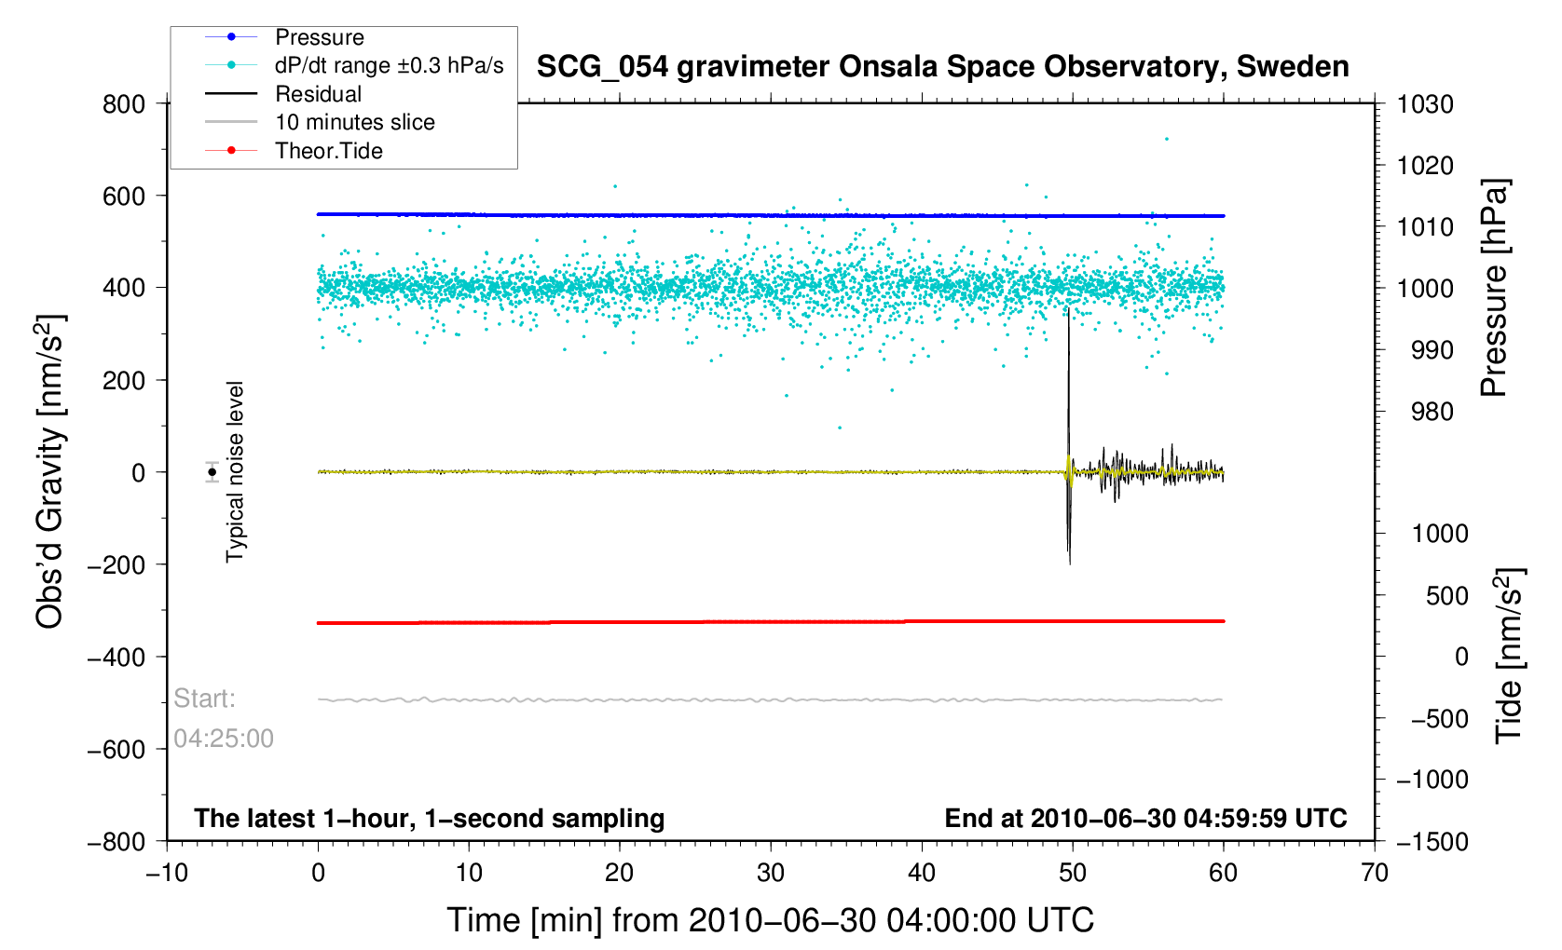Click the 70 tick label on time axis
The height and width of the screenshot is (950, 1562).
click(1375, 873)
